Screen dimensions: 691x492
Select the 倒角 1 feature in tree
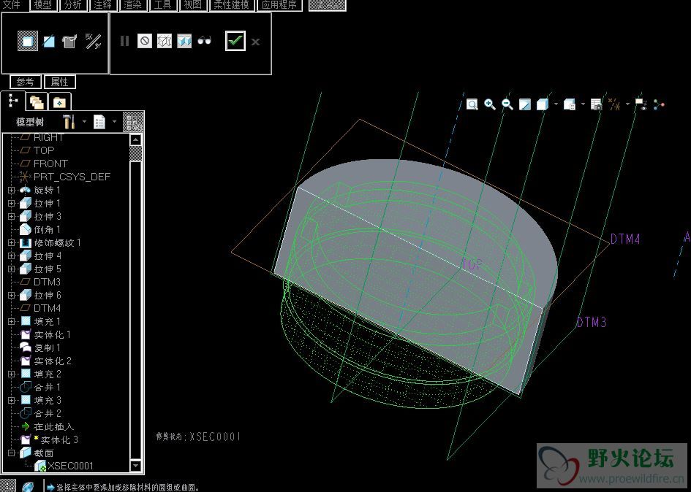coord(40,230)
